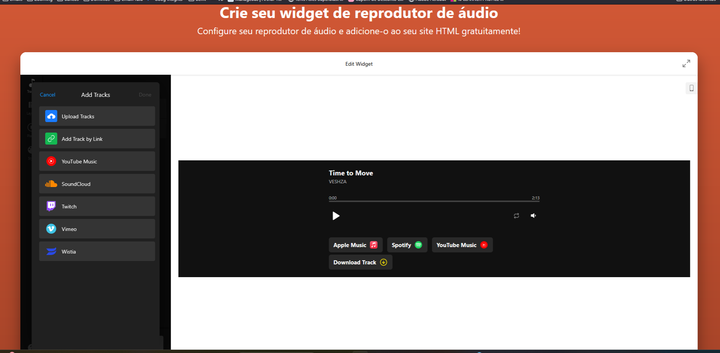Open the Spotify button
Screen dimensions: 720x353
point(407,245)
